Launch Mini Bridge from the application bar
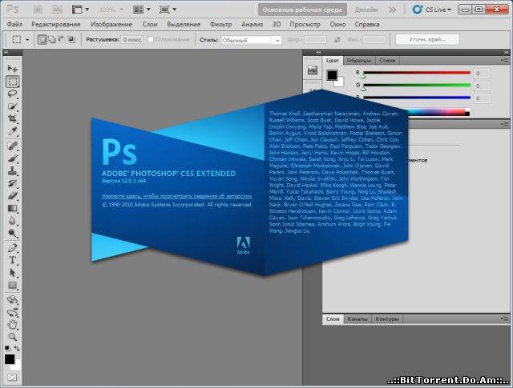This screenshot has height=388, width=513. coord(57,10)
